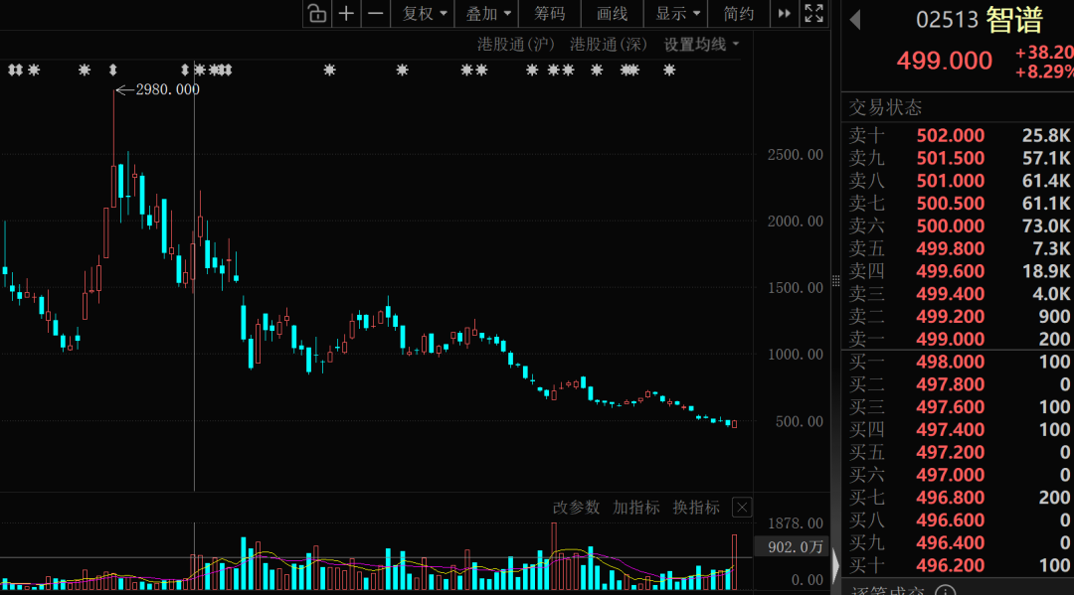The height and width of the screenshot is (595, 1074).
Task: Click 换指标 to change indicator
Action: (696, 508)
